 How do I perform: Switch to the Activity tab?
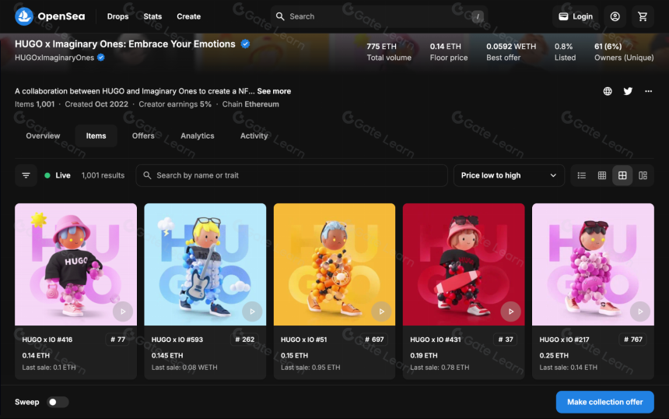254,136
